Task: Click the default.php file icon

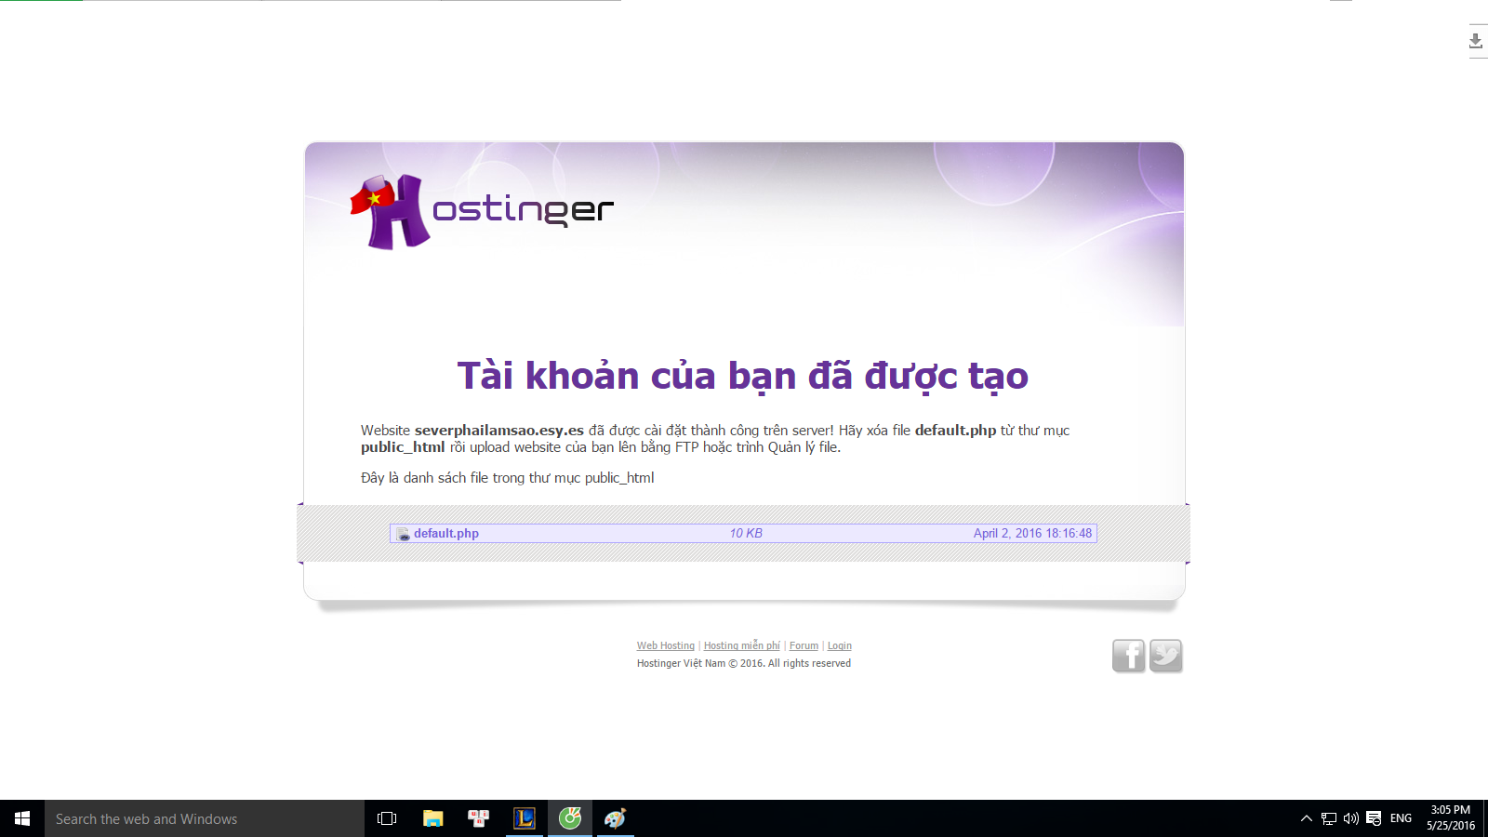Action: [403, 534]
